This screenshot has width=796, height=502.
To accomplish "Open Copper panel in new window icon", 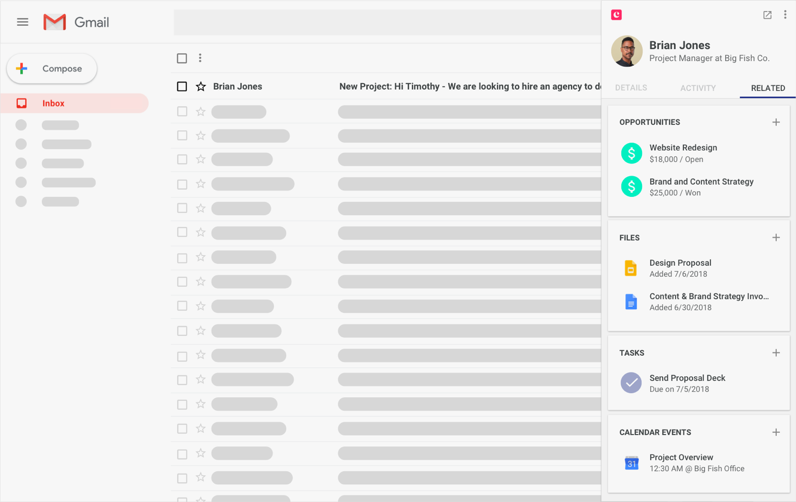I will point(767,15).
